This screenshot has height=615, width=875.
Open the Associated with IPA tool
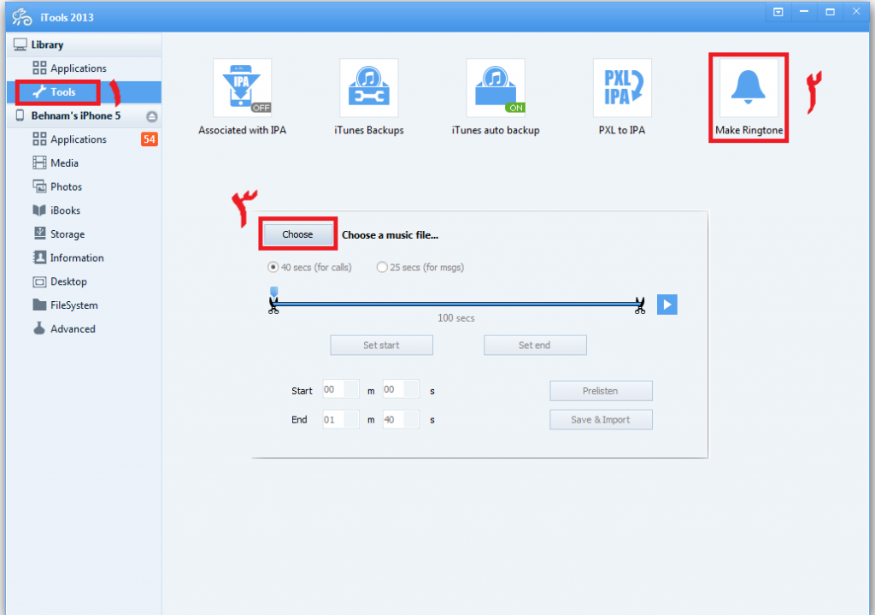click(242, 88)
